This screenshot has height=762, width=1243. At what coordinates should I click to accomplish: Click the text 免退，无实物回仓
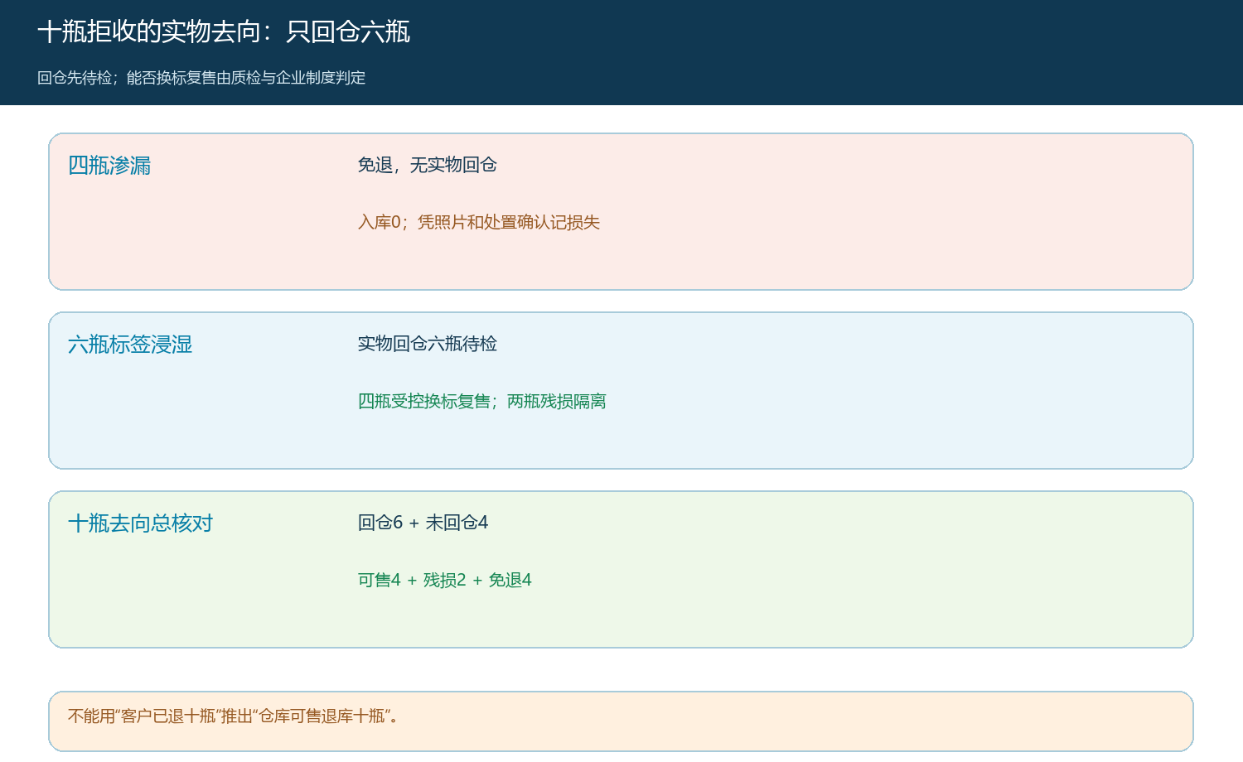tap(428, 165)
